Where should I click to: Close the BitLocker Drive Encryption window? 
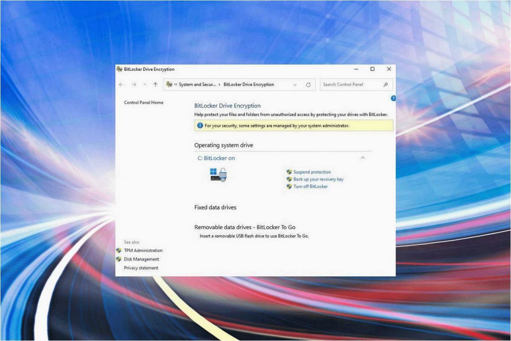389,69
